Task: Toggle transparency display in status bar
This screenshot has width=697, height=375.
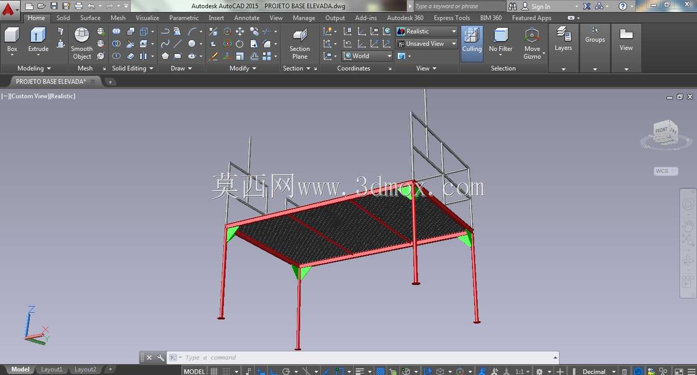Action: point(380,371)
